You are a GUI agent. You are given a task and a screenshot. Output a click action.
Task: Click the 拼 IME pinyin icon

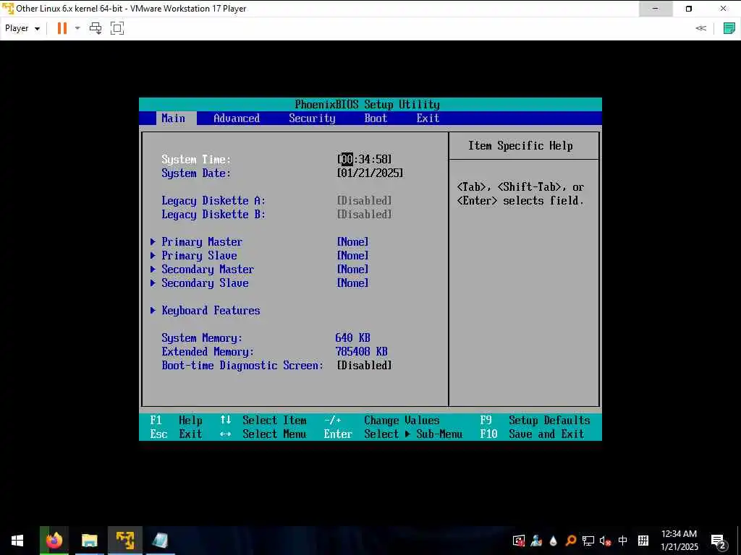(643, 541)
